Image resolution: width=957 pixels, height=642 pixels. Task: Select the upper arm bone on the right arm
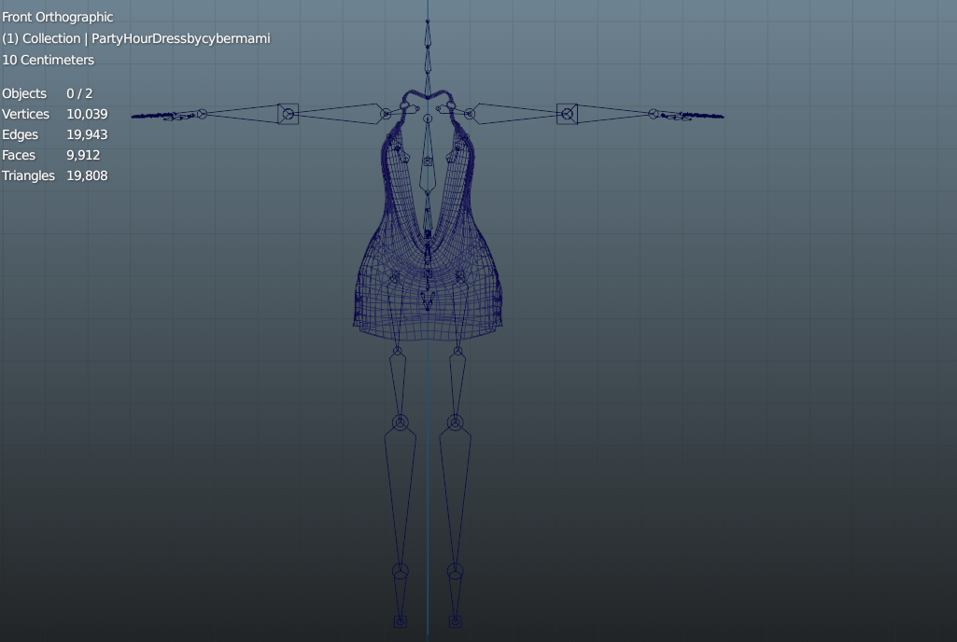pos(518,114)
